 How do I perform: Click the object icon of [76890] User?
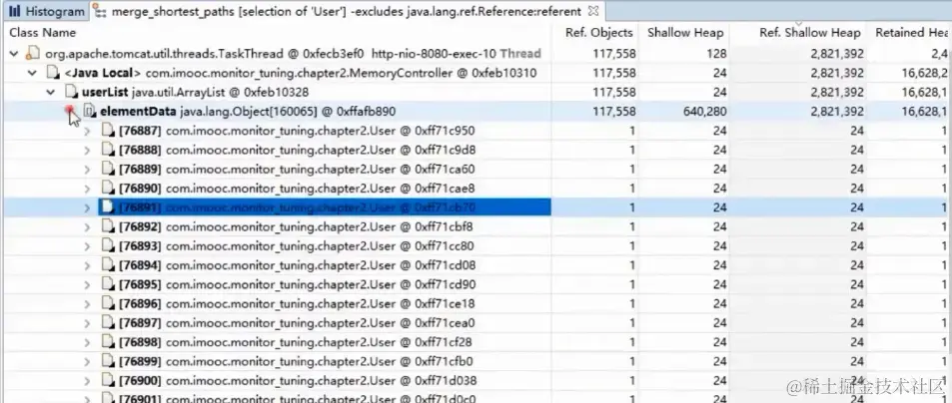click(108, 189)
